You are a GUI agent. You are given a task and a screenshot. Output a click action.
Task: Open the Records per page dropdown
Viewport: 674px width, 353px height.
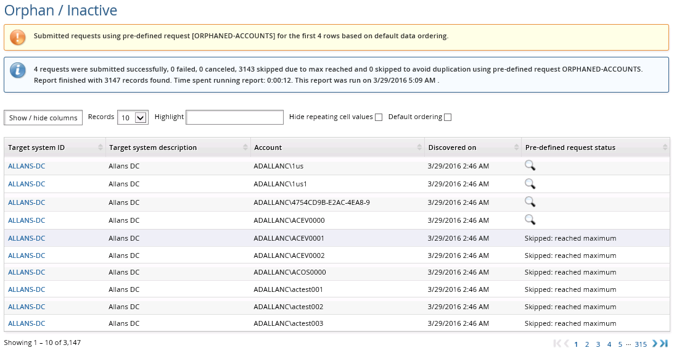pos(133,117)
